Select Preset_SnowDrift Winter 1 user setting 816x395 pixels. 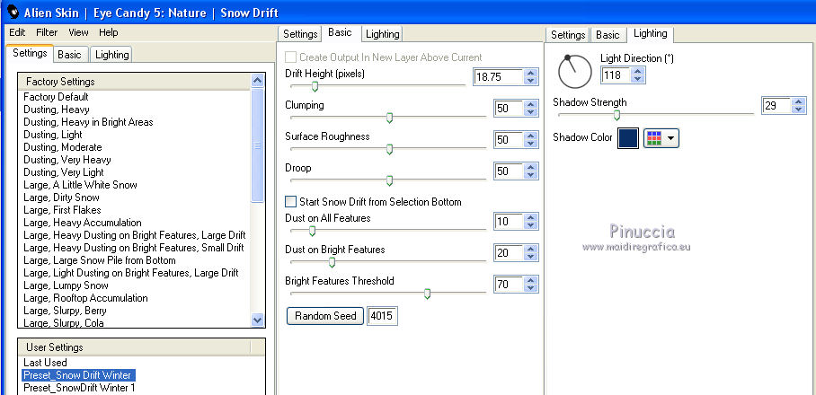(x=79, y=387)
